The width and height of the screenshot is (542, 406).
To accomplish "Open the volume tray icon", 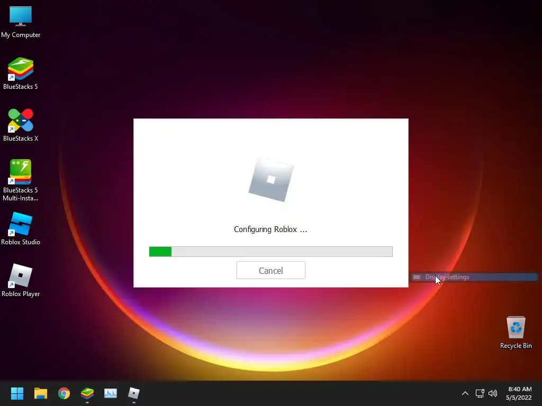I will click(x=493, y=393).
